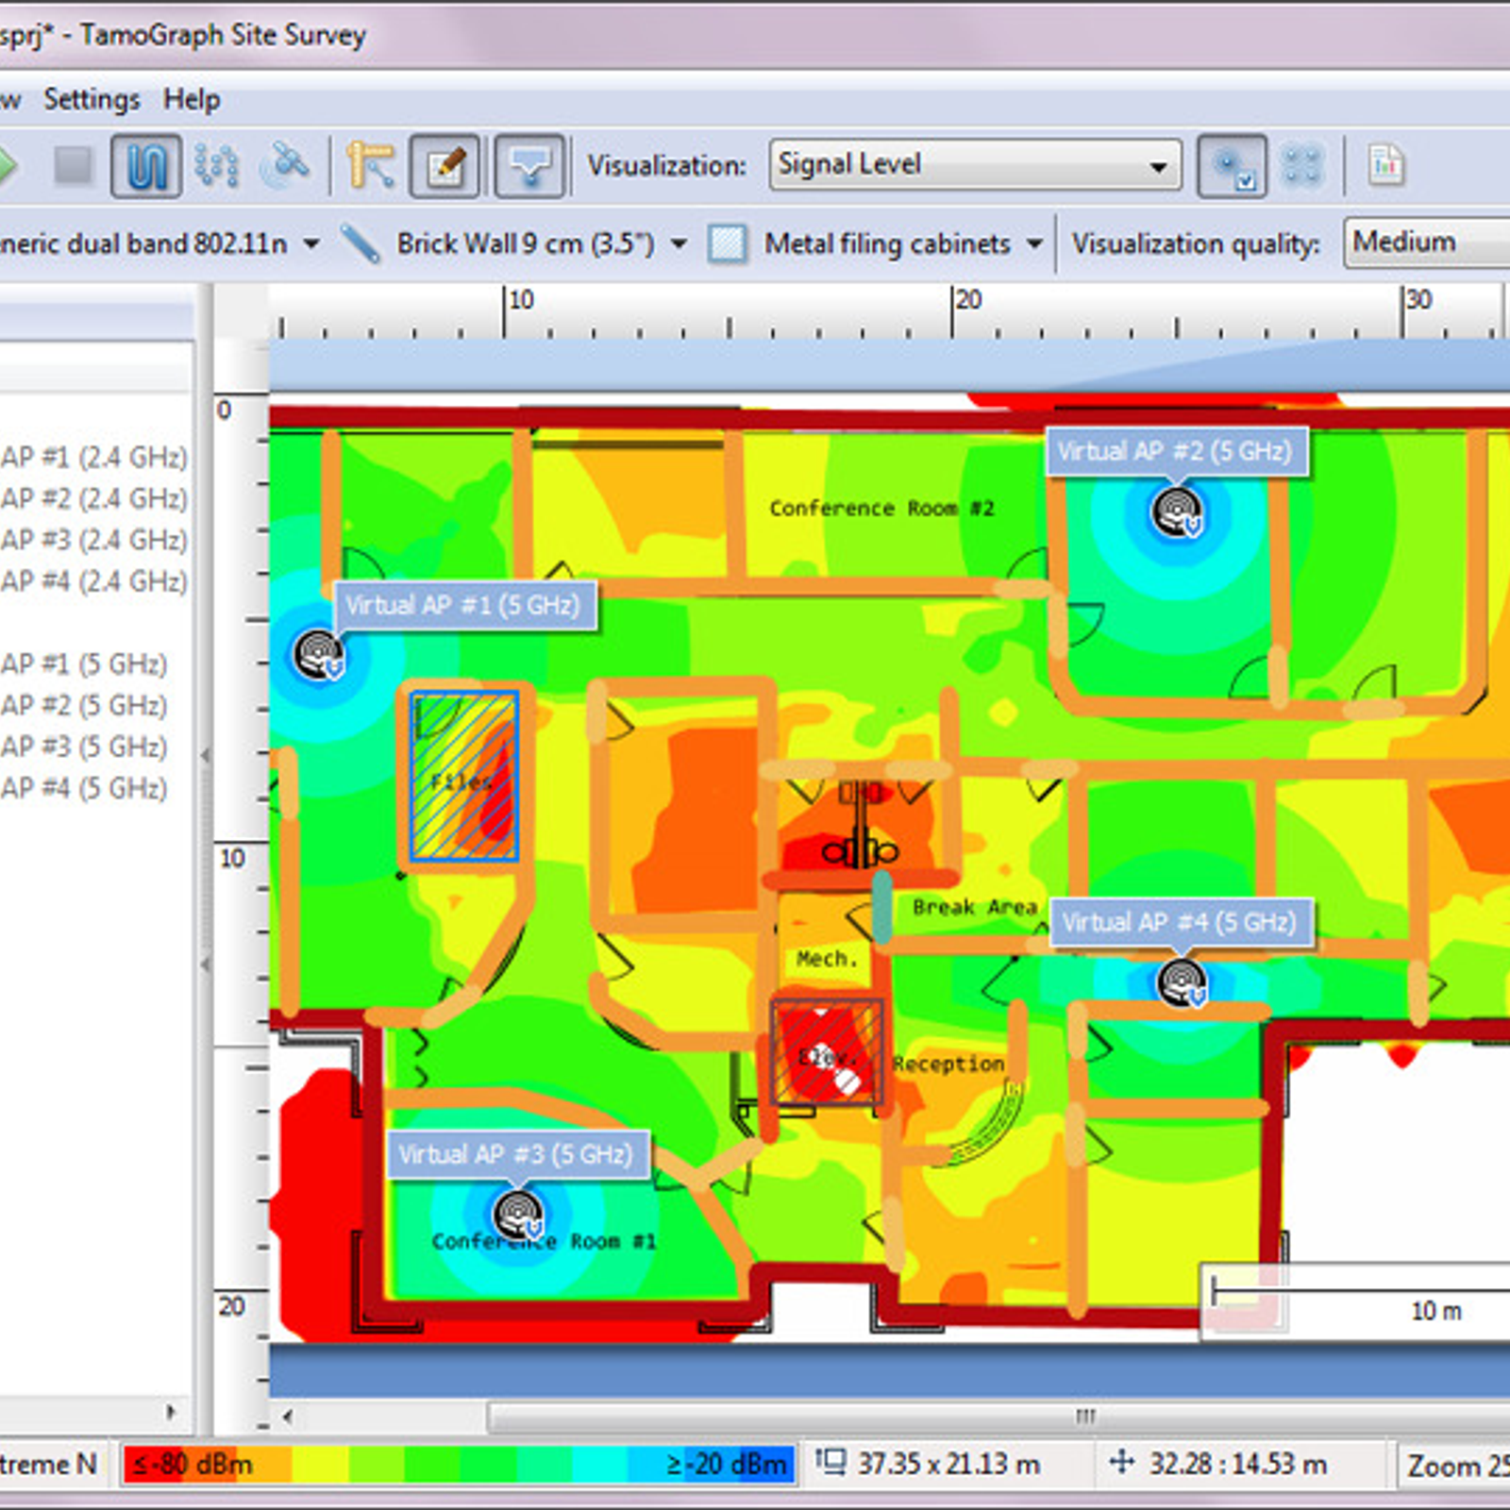Open the Settings menu
The image size is (1510, 1510).
click(92, 98)
